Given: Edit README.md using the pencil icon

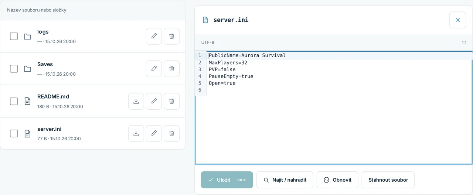Looking at the screenshot, I should [x=154, y=101].
